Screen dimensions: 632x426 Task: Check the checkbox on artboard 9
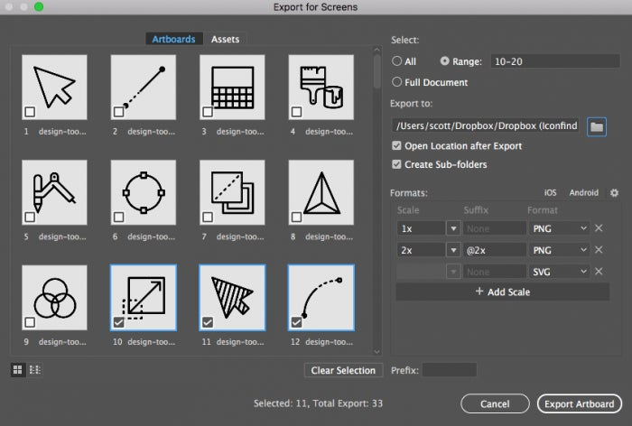click(30, 322)
